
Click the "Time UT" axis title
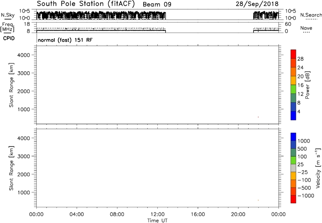coord(157,221)
